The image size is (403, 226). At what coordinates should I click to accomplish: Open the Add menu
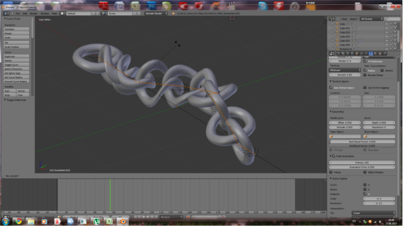pos(25,14)
